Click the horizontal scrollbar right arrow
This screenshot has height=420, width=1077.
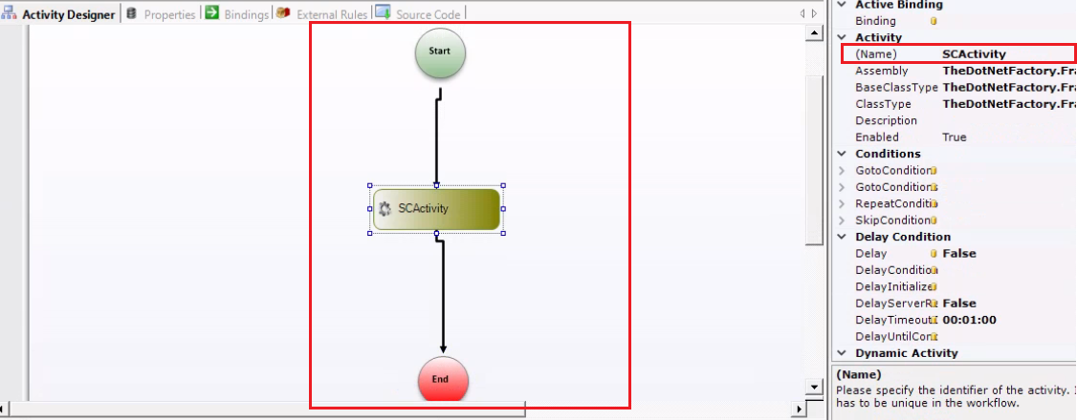click(x=798, y=409)
